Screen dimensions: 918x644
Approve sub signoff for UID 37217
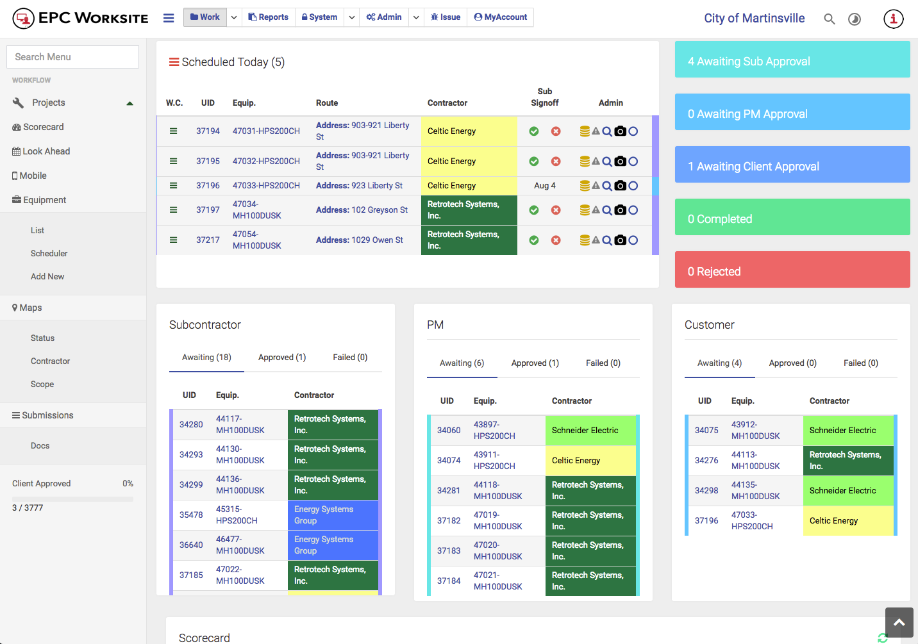[x=534, y=240]
